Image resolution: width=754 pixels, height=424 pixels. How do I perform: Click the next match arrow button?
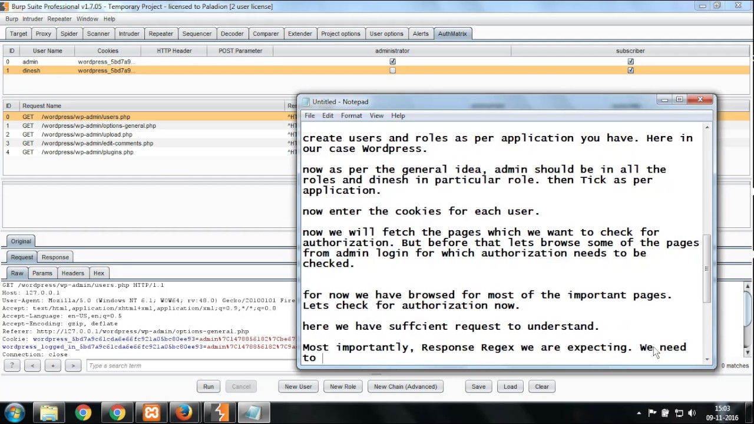click(73, 366)
